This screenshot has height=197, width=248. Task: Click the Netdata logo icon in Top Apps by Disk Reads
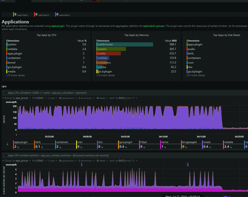(184, 34)
